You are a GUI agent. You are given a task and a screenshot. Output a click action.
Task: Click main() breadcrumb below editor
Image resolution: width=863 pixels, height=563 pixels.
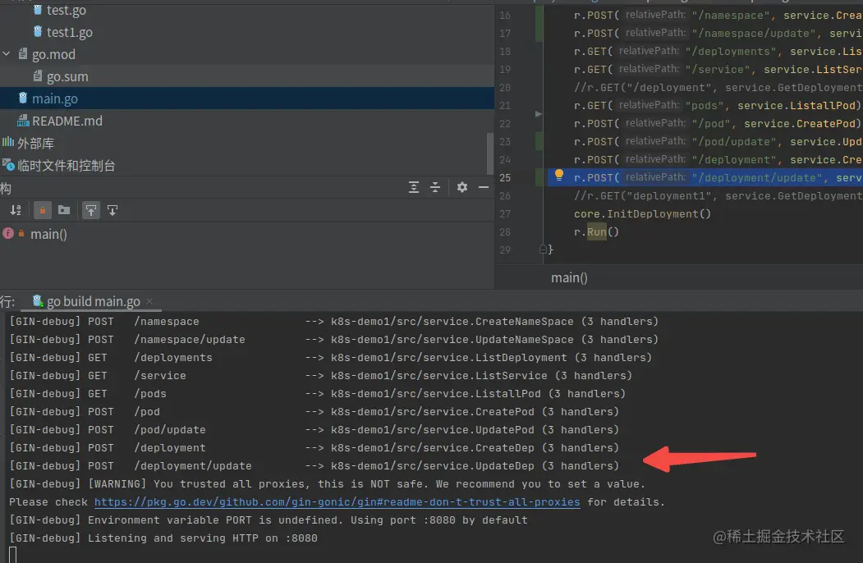[569, 278]
